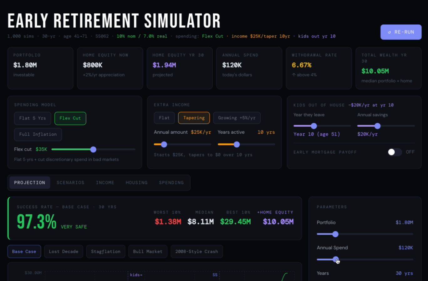Click the median value $8.11M
Screen dimensions: 428x281
pos(201,222)
